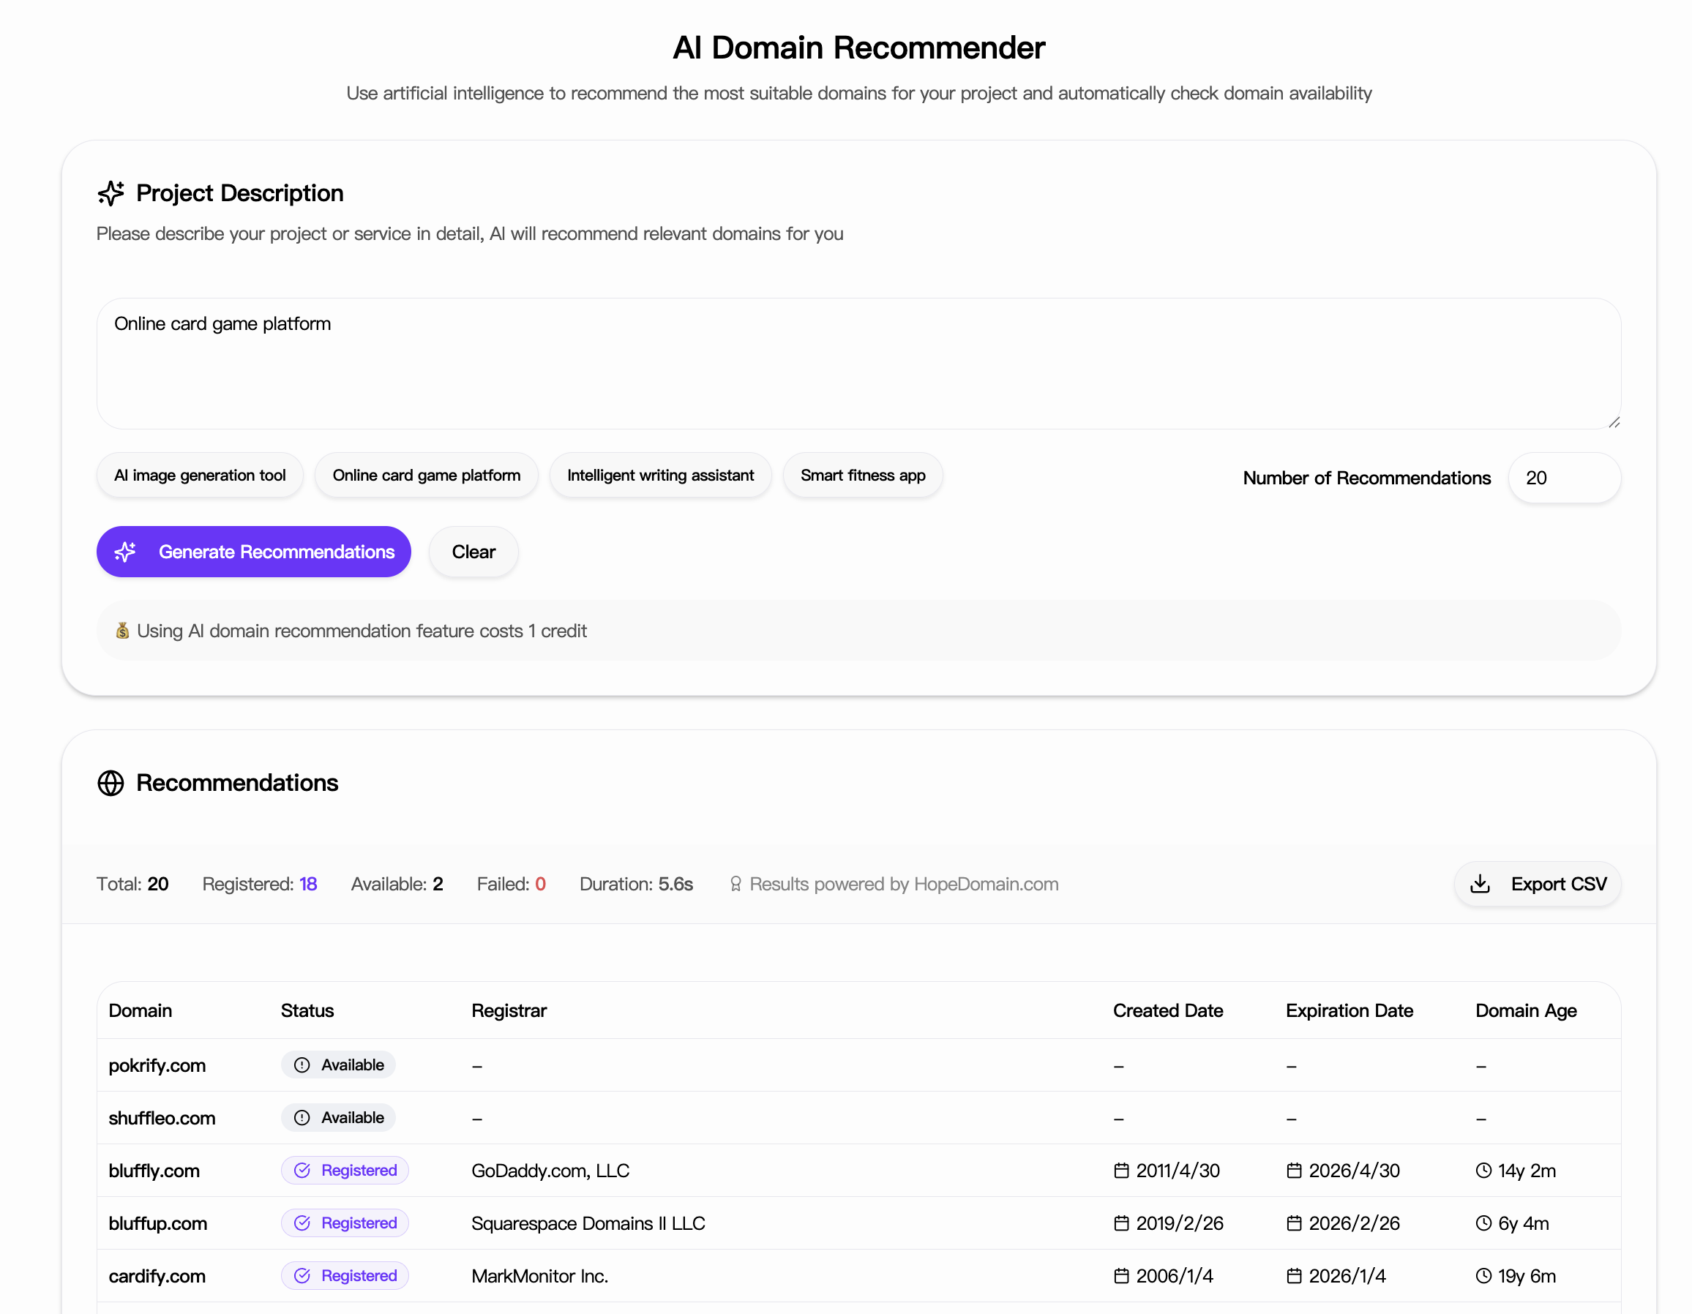
Task: Click the AI Domain Recommender title
Action: [858, 48]
